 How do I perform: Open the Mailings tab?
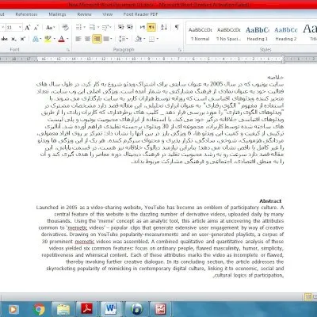click(57, 14)
